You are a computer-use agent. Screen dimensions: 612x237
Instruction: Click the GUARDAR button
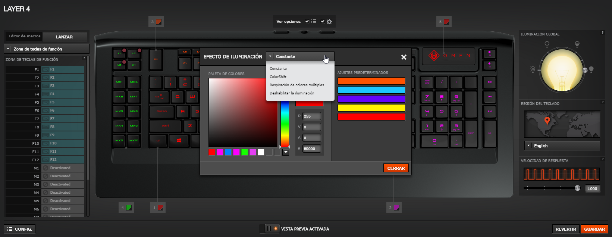594,229
